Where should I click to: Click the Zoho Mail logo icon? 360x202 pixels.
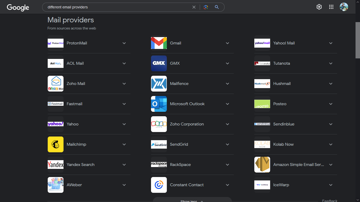(x=56, y=84)
